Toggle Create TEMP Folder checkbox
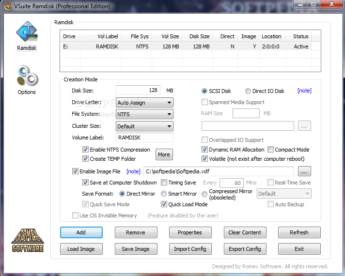The height and width of the screenshot is (276, 345). click(85, 158)
